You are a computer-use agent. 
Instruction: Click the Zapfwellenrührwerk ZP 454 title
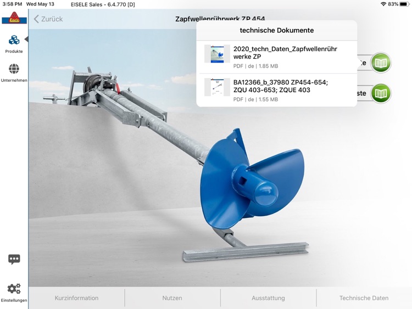[220, 19]
